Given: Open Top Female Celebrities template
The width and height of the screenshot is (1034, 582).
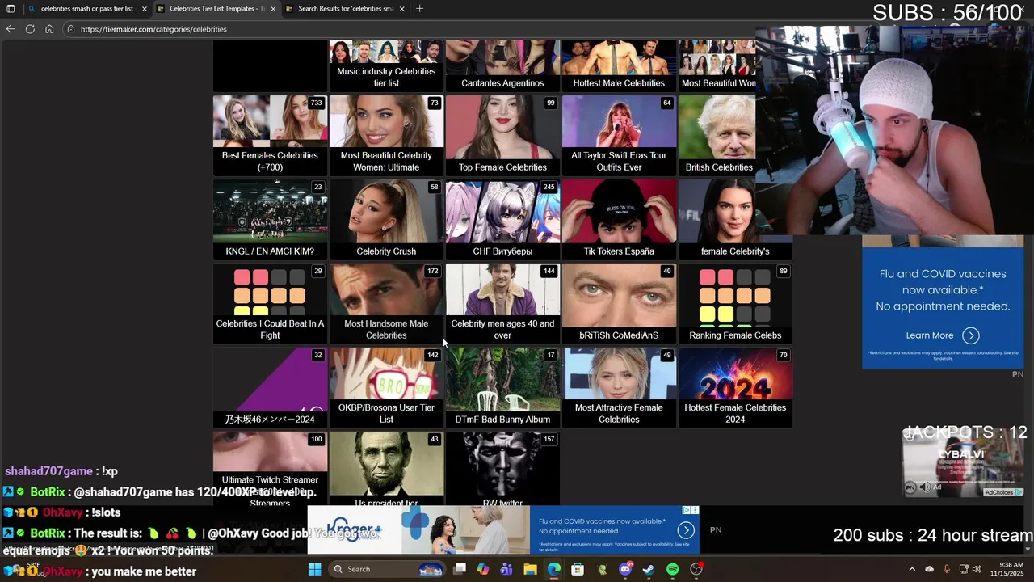Looking at the screenshot, I should tap(502, 135).
